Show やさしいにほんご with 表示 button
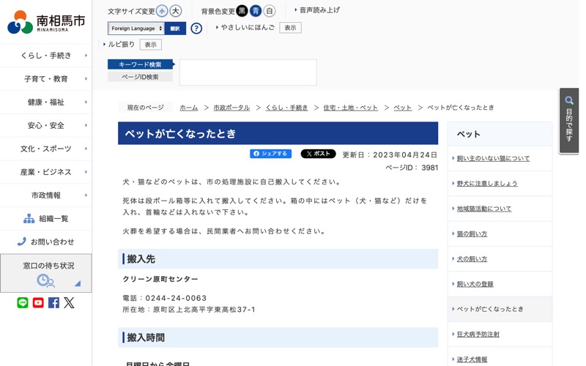This screenshot has width=586, height=366. pos(290,28)
